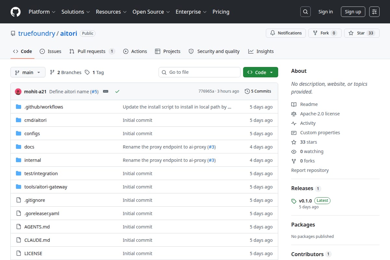Open pull request #5 link in commit message
This screenshot has width=390, height=260.
[x=94, y=92]
